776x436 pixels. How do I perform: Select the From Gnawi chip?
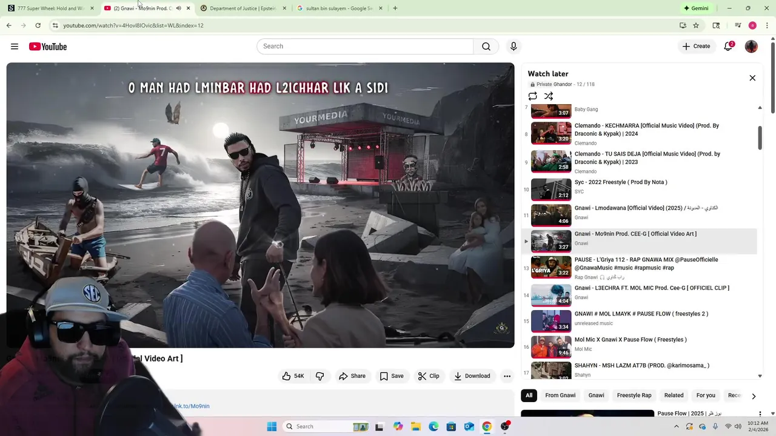560,395
